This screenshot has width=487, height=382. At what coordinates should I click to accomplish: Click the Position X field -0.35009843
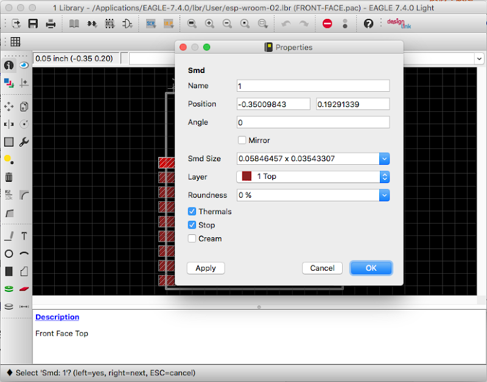[273, 104]
